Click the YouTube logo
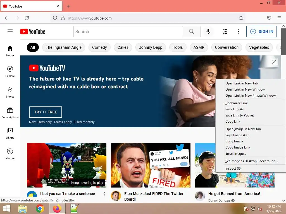The width and height of the screenshot is (286, 214). 33,31
